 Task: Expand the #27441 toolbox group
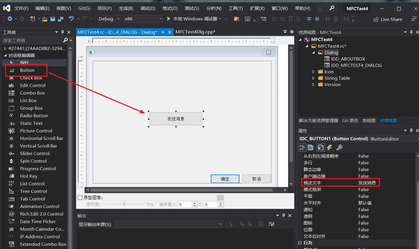click(x=5, y=48)
